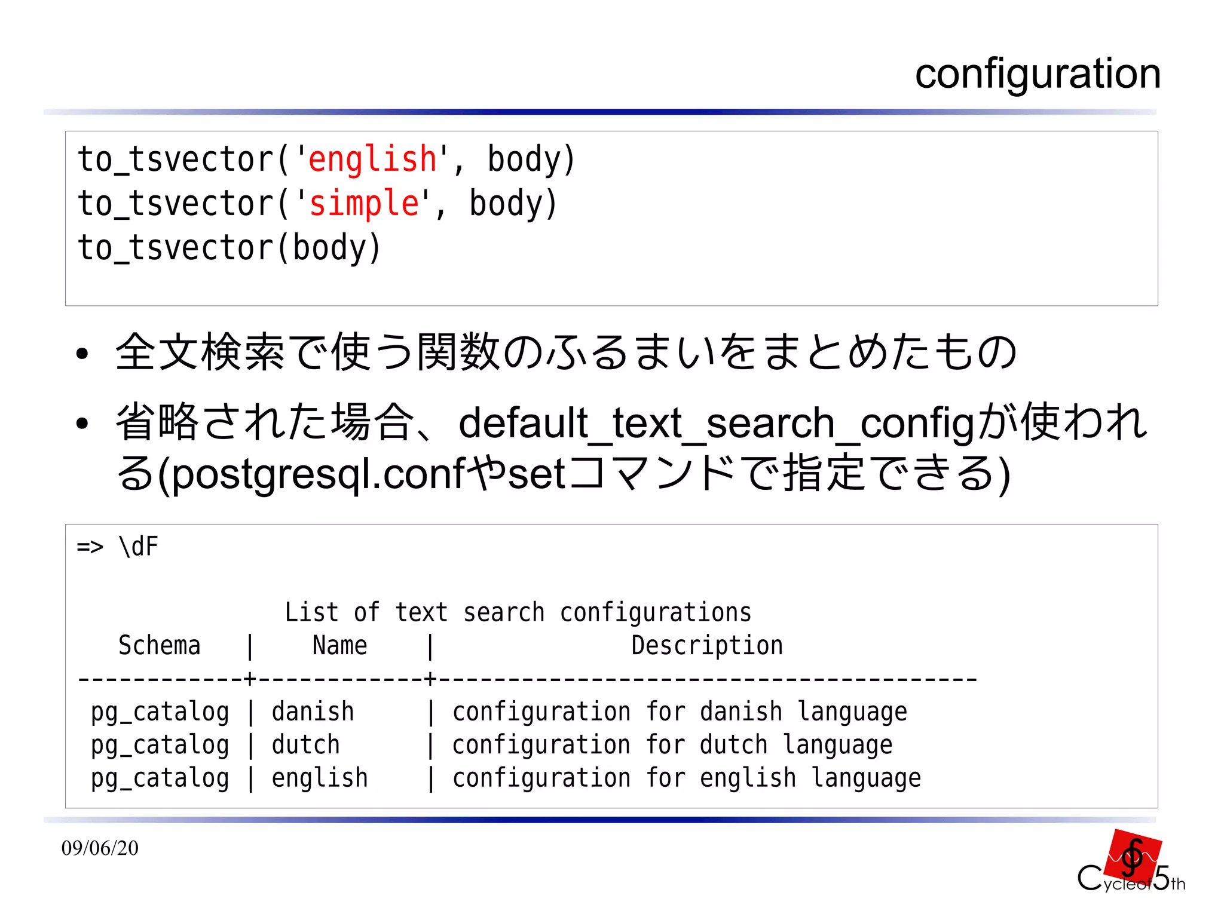The image size is (1224, 917).
Task: Click 'configuration for dutch language' description
Action: (672, 745)
